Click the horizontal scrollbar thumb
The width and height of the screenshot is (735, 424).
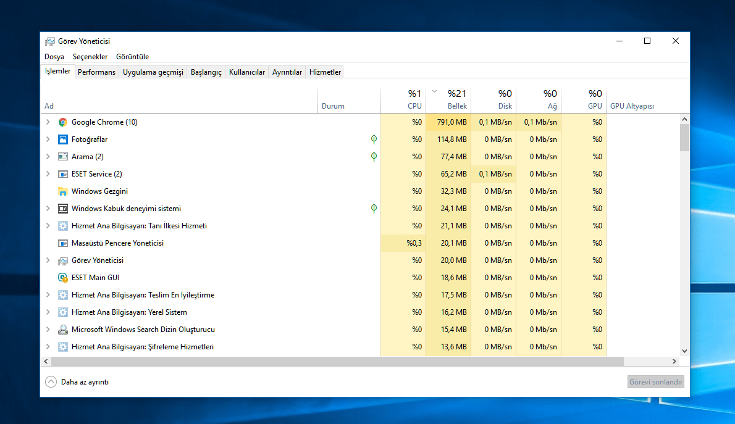(x=337, y=361)
